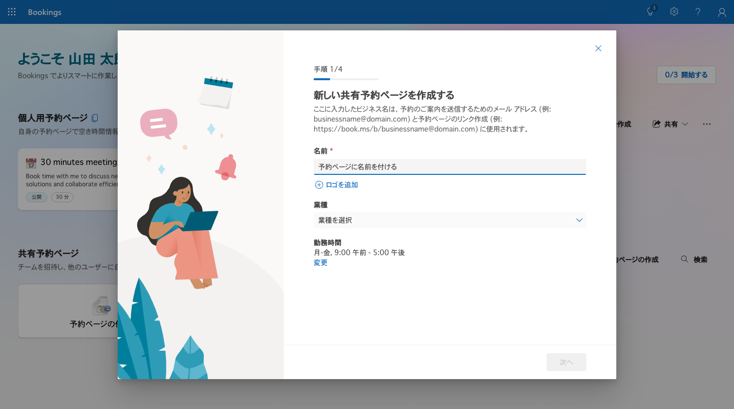The height and width of the screenshot is (409, 734).
Task: Click the ロゴを追加 link
Action: 342,185
